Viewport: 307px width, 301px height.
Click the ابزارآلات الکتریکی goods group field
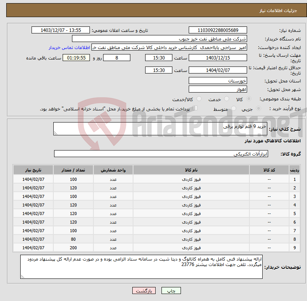161,154
